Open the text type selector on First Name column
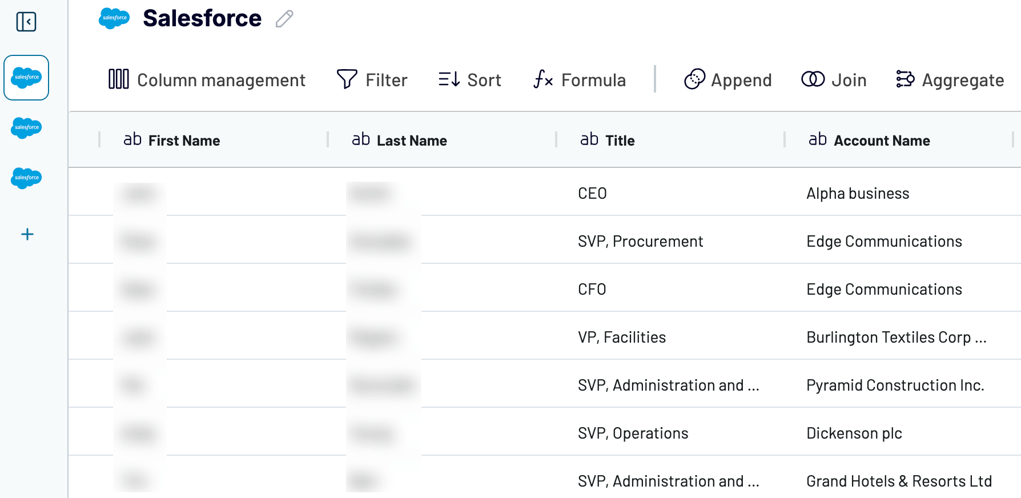 coord(133,139)
